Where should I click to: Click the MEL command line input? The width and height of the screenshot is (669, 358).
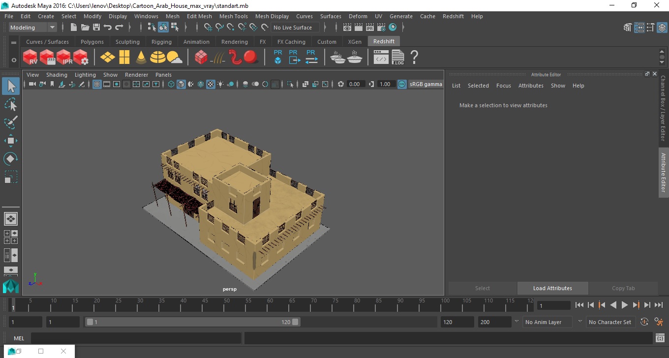(136, 338)
